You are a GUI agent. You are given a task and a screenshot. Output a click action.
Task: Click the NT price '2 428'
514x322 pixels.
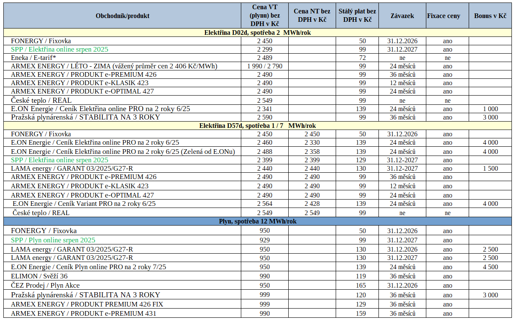(312, 204)
